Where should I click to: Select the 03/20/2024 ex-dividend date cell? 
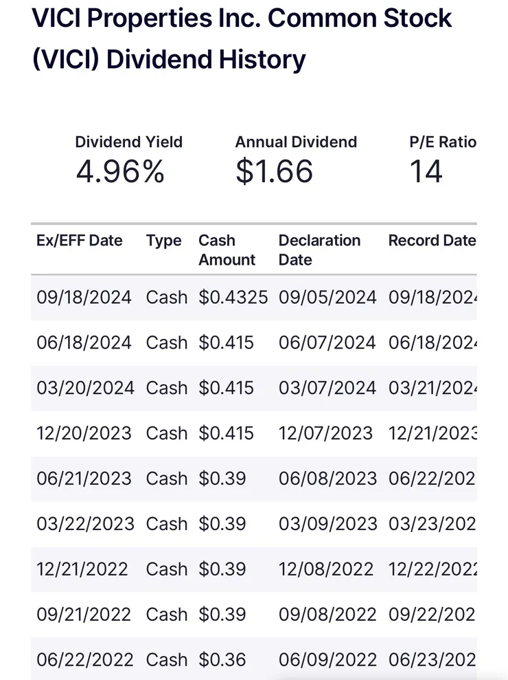coord(85,388)
